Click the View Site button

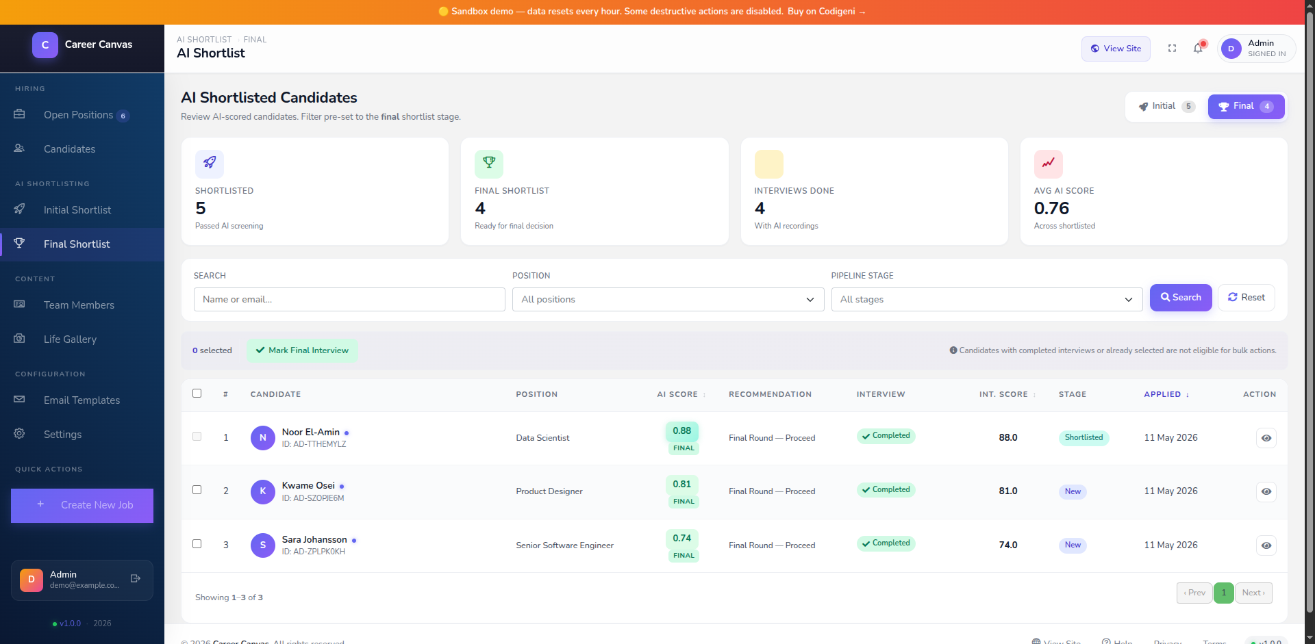1116,49
